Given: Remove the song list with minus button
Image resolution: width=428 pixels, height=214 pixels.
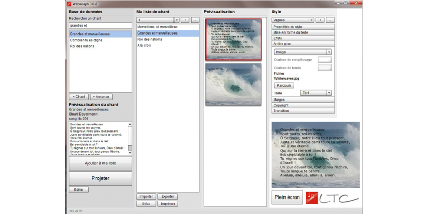Looking at the screenshot, I should pos(195,20).
